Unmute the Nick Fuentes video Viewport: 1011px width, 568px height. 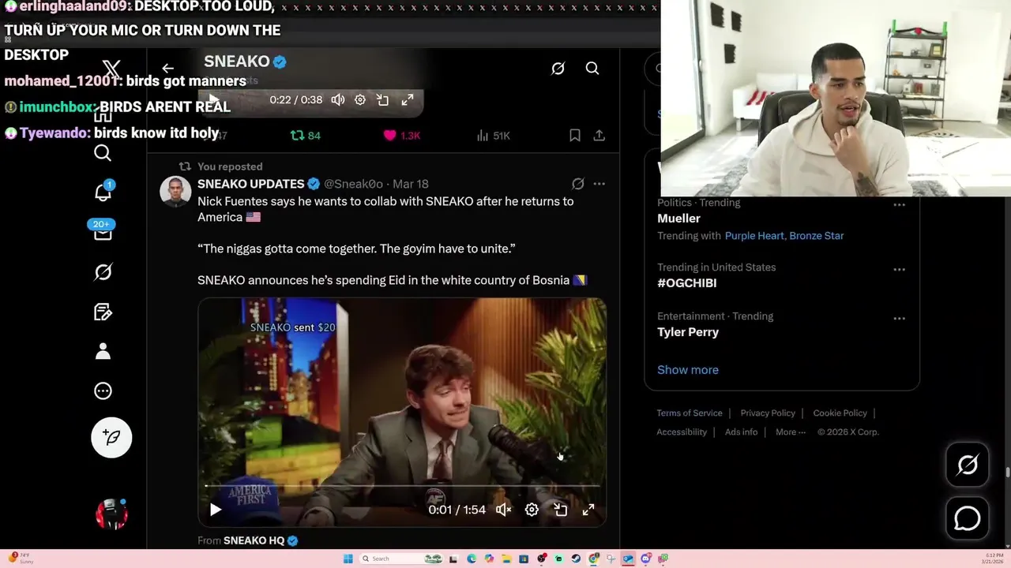pos(503,510)
